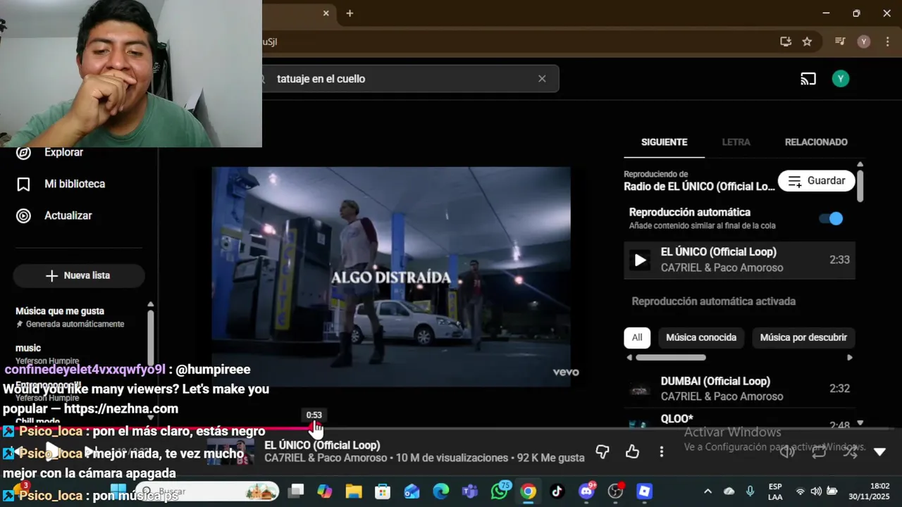Open the Chrome profile Y avatar
This screenshot has width=902, height=507.
click(864, 42)
